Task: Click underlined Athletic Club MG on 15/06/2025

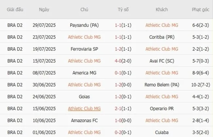Action: (84, 108)
